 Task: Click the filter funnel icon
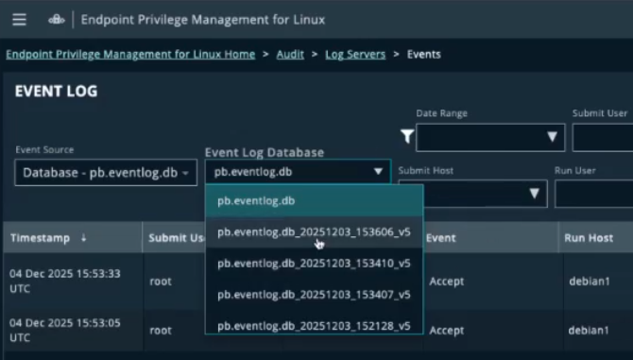(x=407, y=136)
